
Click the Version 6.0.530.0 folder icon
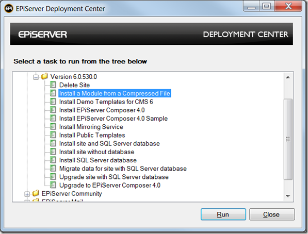click(x=44, y=76)
